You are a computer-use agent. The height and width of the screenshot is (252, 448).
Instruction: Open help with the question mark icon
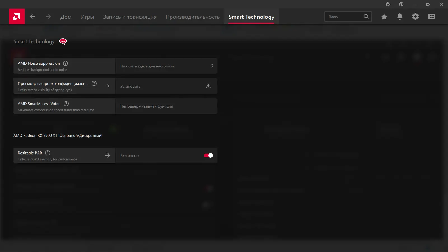pyautogui.click(x=401, y=4)
